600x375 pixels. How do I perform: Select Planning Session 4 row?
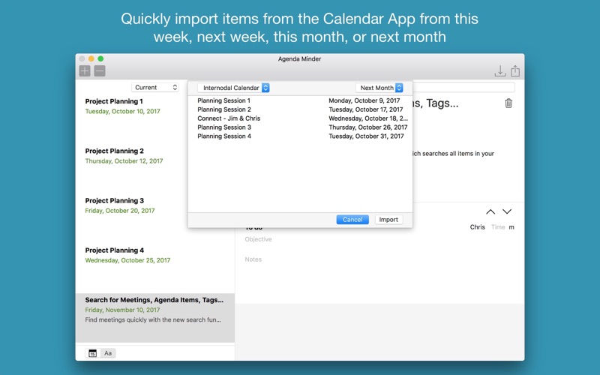click(300, 136)
